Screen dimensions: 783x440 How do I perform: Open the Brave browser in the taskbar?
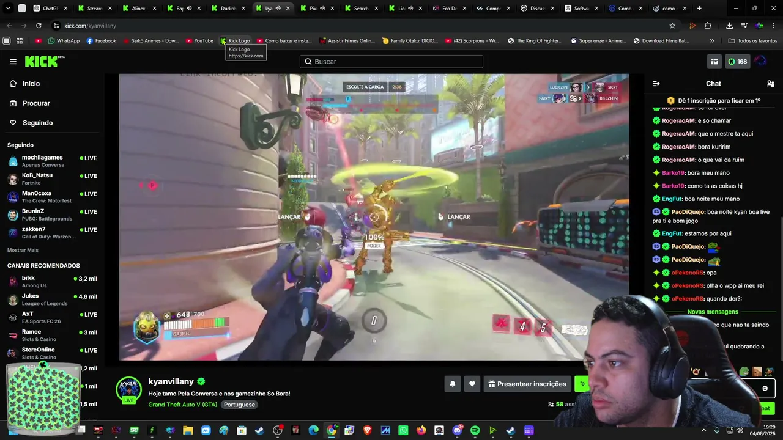pyautogui.click(x=367, y=430)
